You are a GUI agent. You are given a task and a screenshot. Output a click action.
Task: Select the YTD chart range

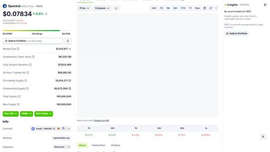pos(183,8)
